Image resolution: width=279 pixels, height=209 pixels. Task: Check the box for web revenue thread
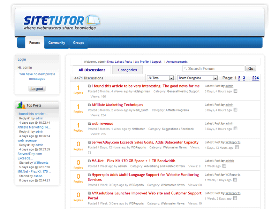point(235,129)
